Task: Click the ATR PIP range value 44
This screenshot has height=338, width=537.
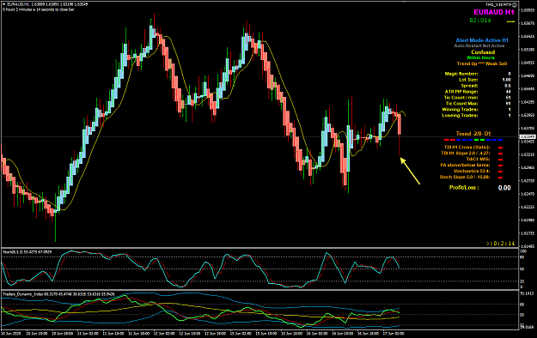Action: pos(509,92)
